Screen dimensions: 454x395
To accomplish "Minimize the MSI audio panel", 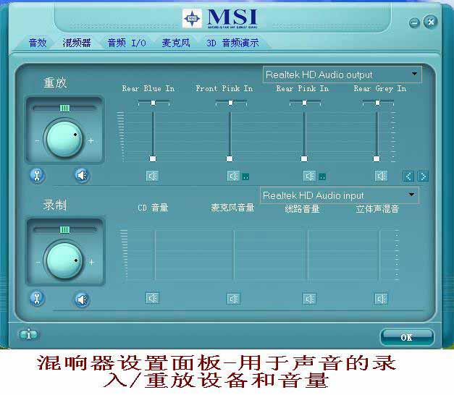I will click(414, 23).
